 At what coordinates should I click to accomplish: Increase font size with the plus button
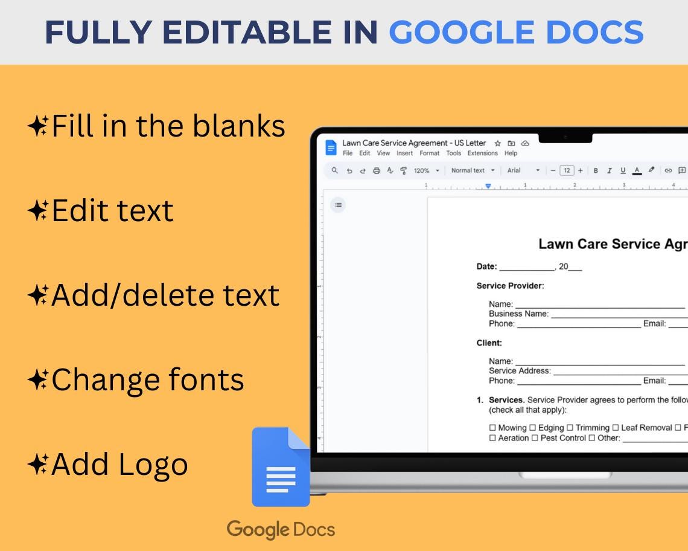click(581, 170)
